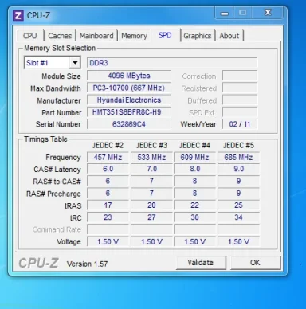Screen dimensions: 306x309
Task: Click the OK button
Action: tap(255, 263)
